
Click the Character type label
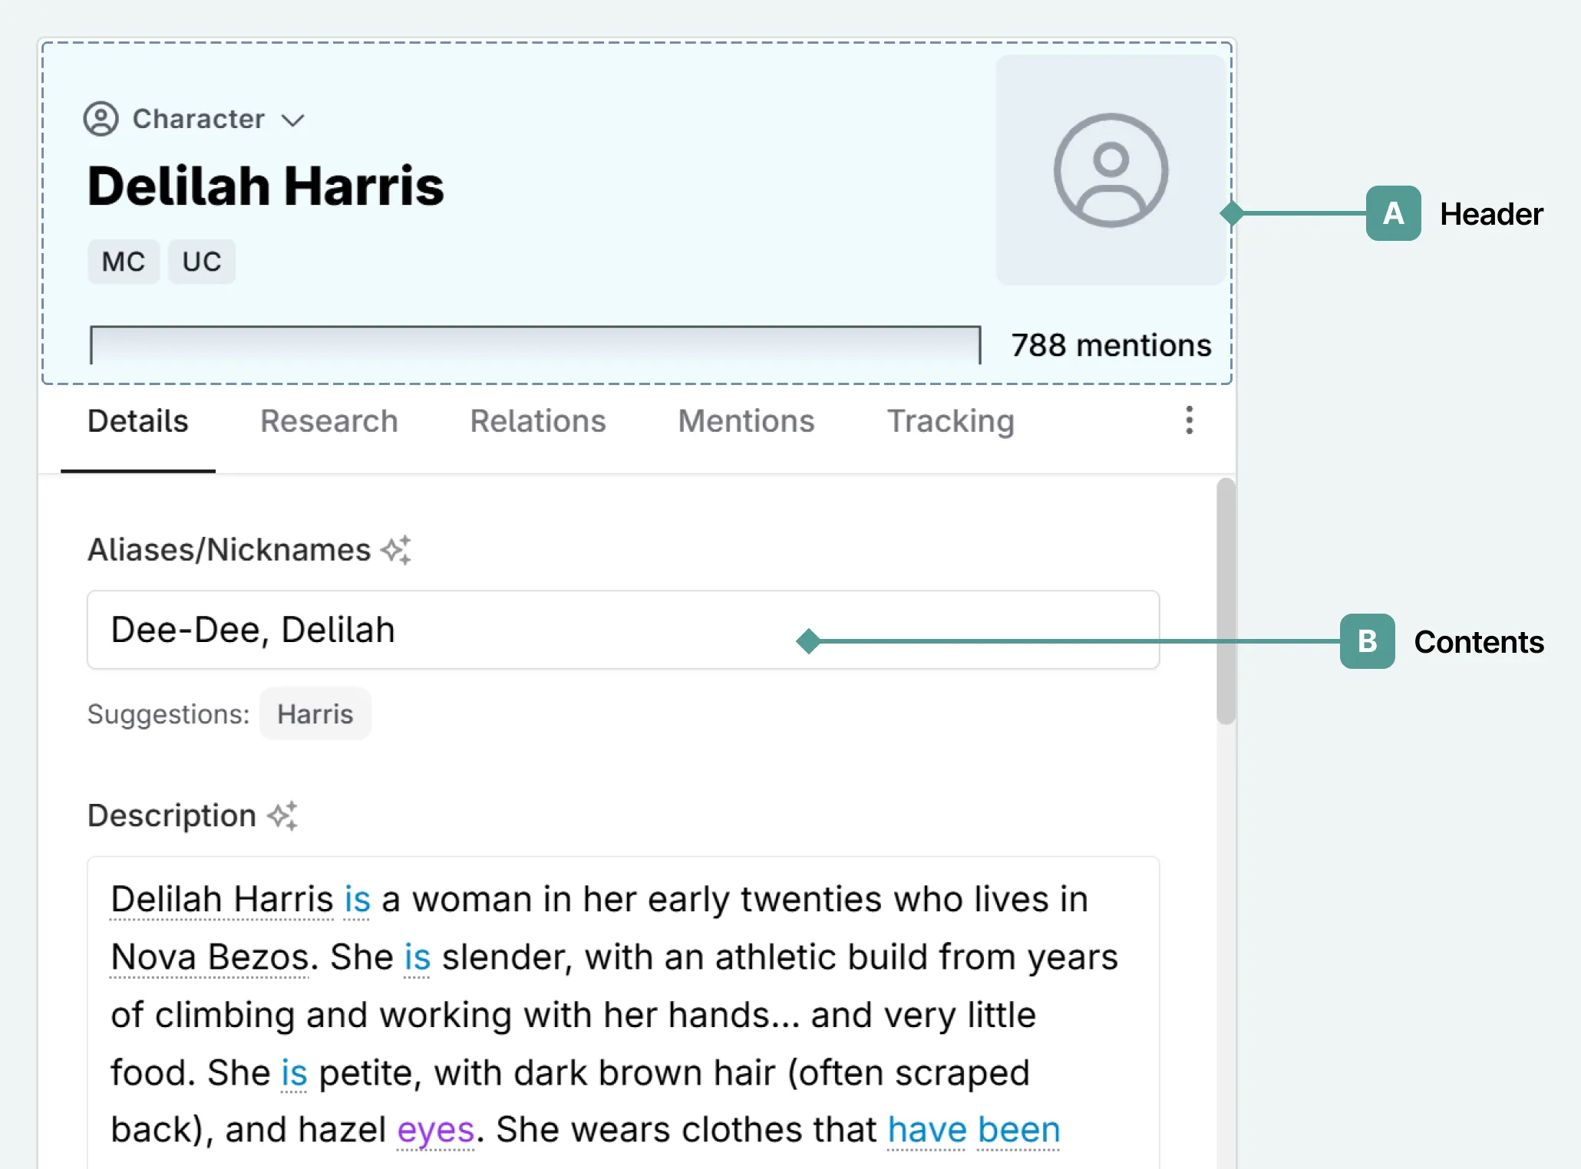(x=198, y=119)
